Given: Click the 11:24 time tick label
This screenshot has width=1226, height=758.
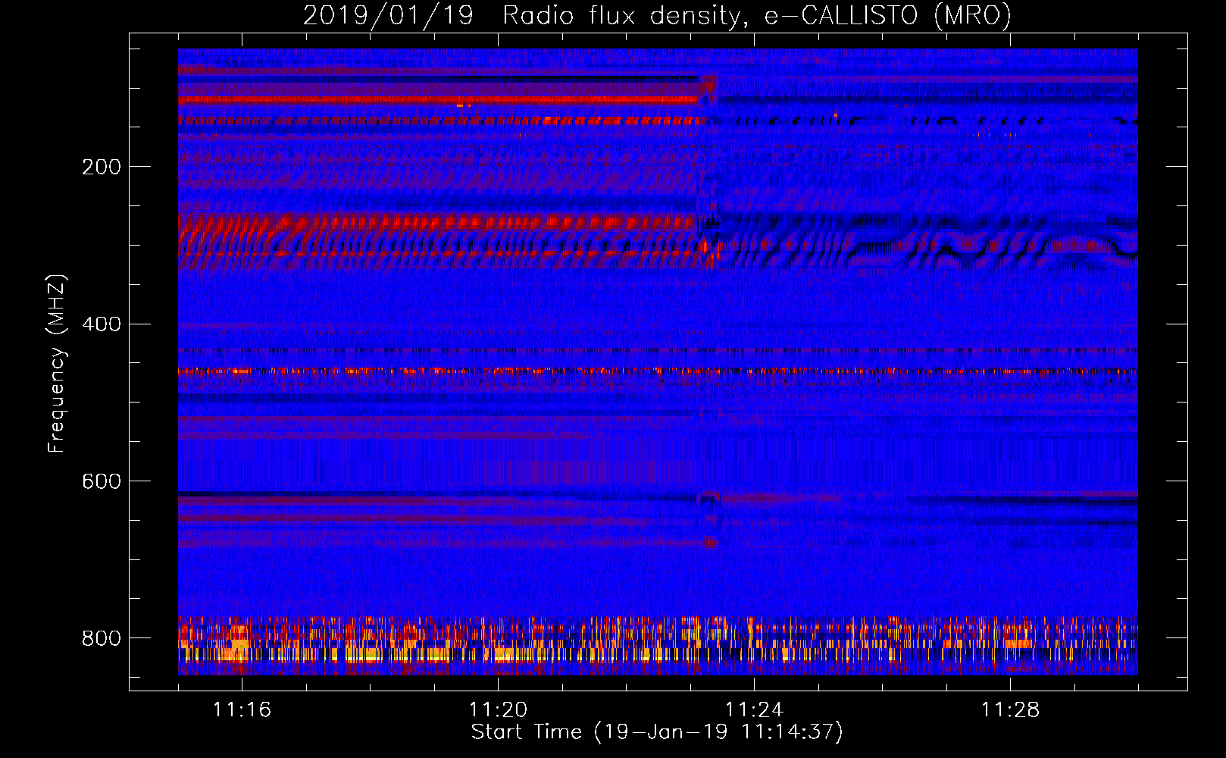Looking at the screenshot, I should point(754,709).
